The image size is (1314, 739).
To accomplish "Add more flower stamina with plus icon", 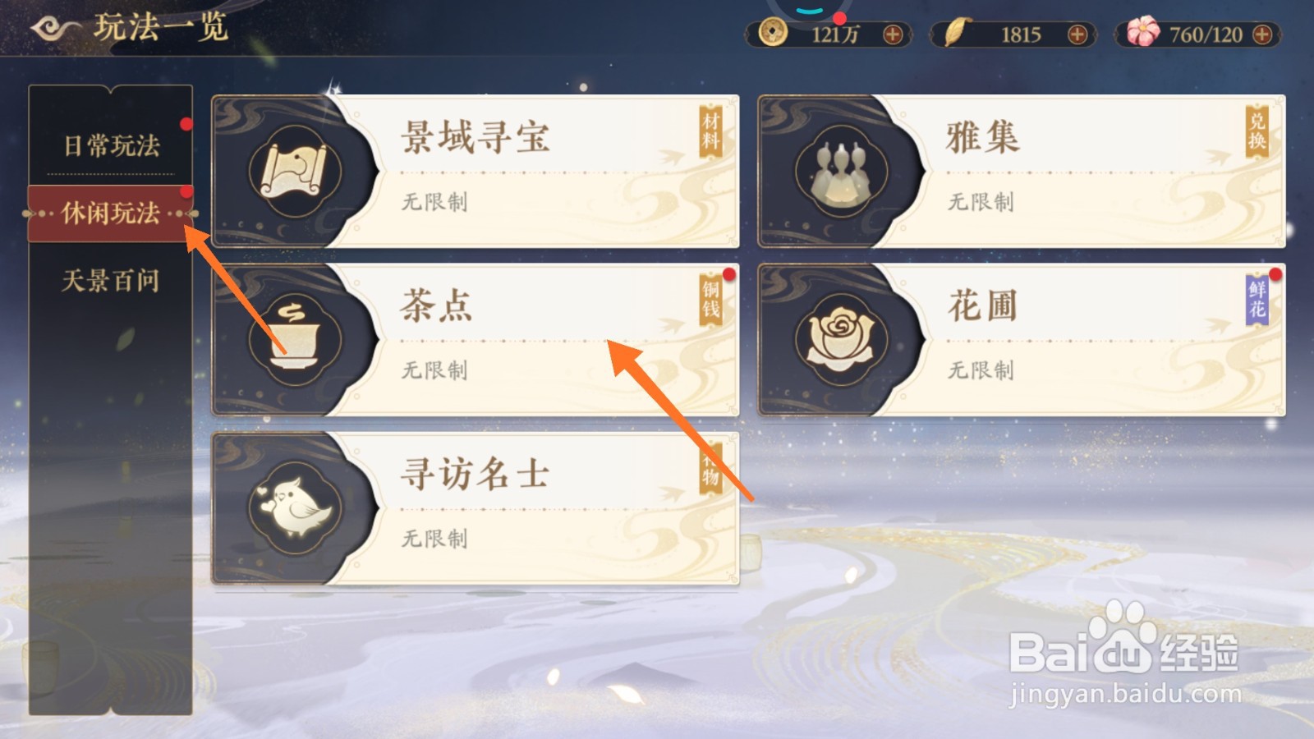I will coord(1262,34).
